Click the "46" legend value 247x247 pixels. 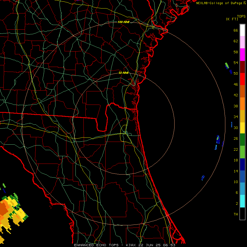[x=236, y=85]
